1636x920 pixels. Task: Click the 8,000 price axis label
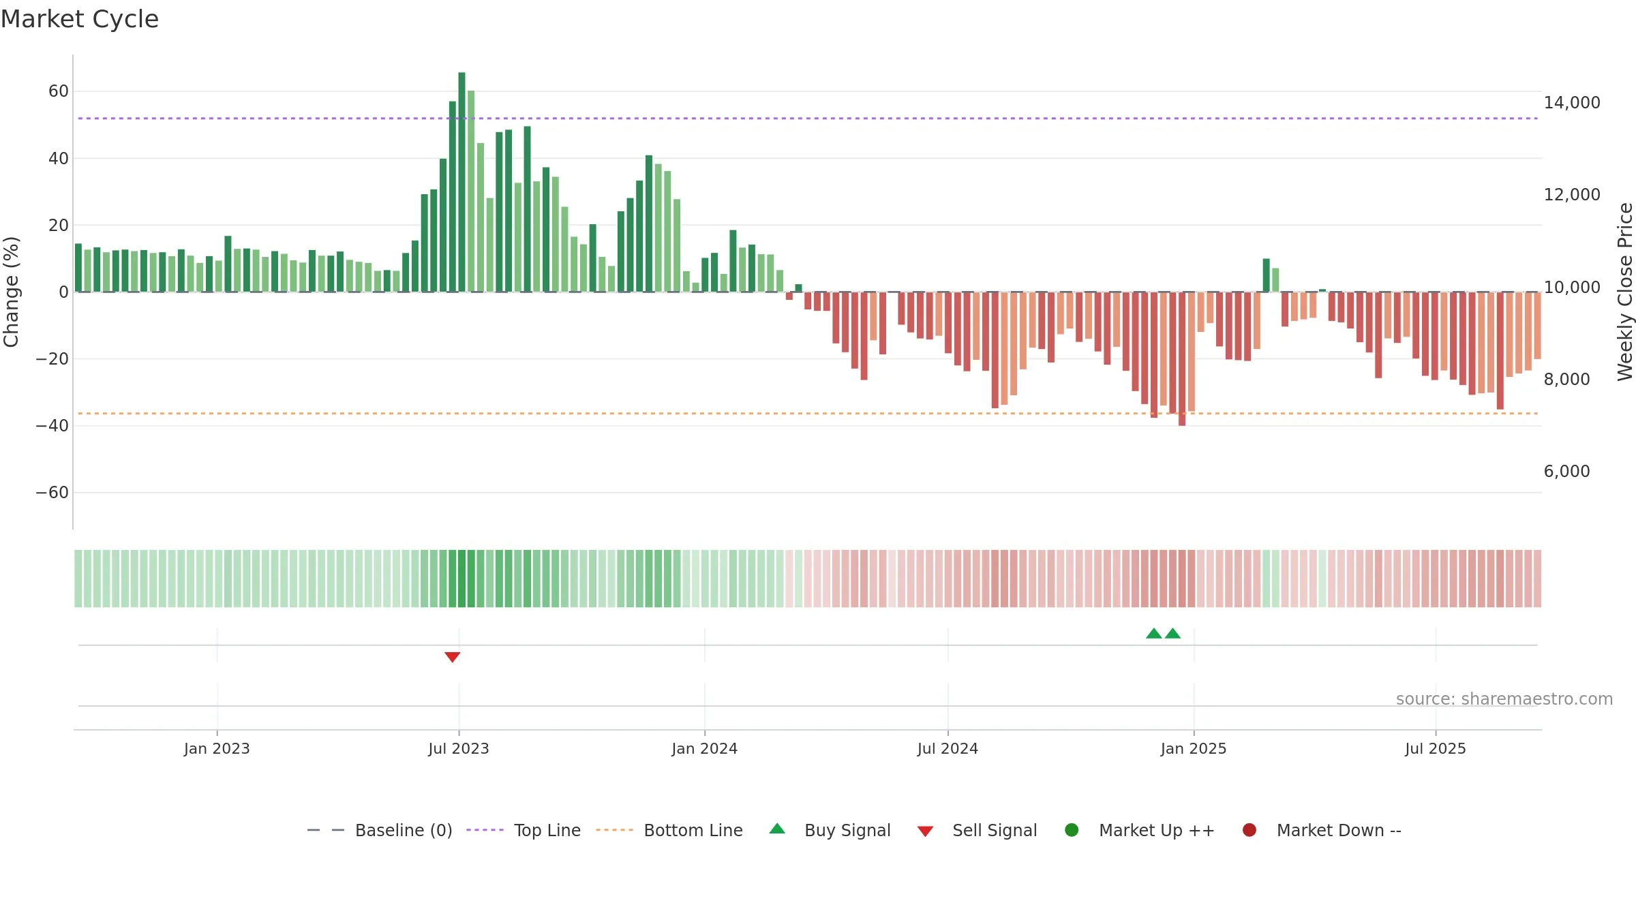(x=1566, y=379)
